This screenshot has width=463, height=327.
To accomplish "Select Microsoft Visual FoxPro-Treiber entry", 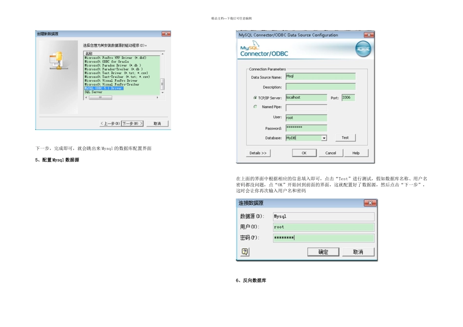I will click(112, 84).
